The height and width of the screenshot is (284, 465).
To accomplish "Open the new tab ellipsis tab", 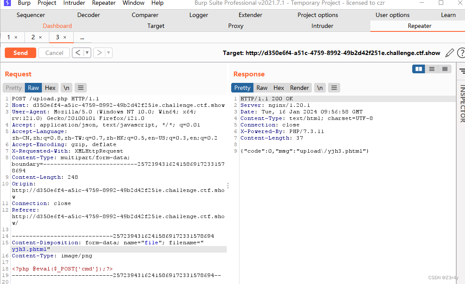I will [82, 38].
